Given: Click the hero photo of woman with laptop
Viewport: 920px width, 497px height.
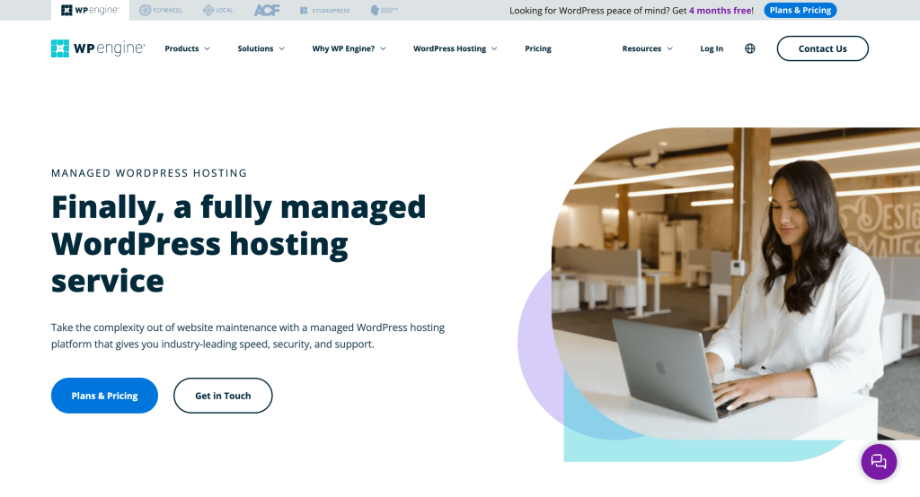Looking at the screenshot, I should 736,283.
